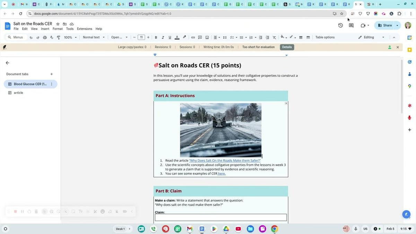Open the zoom 100% dropdown
The height and width of the screenshot is (234, 416).
click(x=70, y=37)
